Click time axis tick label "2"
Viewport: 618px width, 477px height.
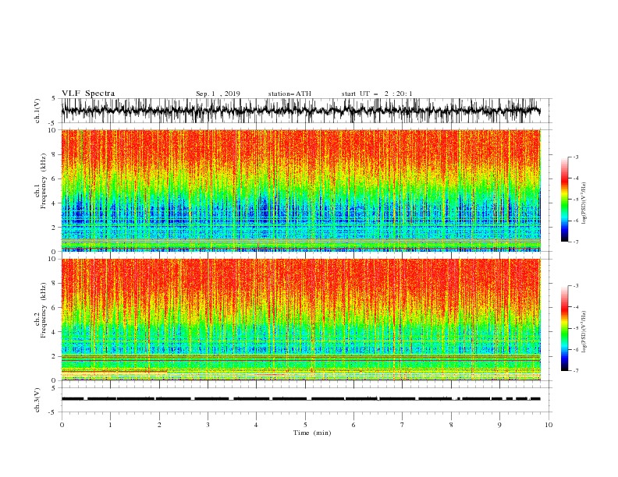(x=159, y=425)
